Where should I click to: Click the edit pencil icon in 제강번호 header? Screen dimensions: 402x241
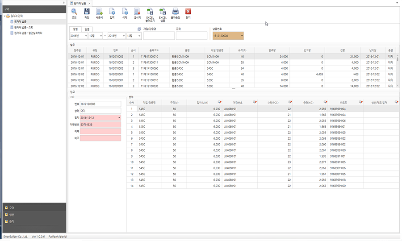[255, 102]
